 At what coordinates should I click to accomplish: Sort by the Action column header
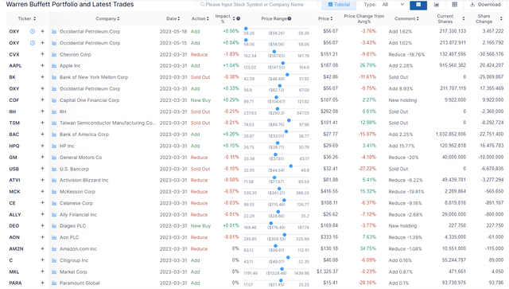coord(200,19)
